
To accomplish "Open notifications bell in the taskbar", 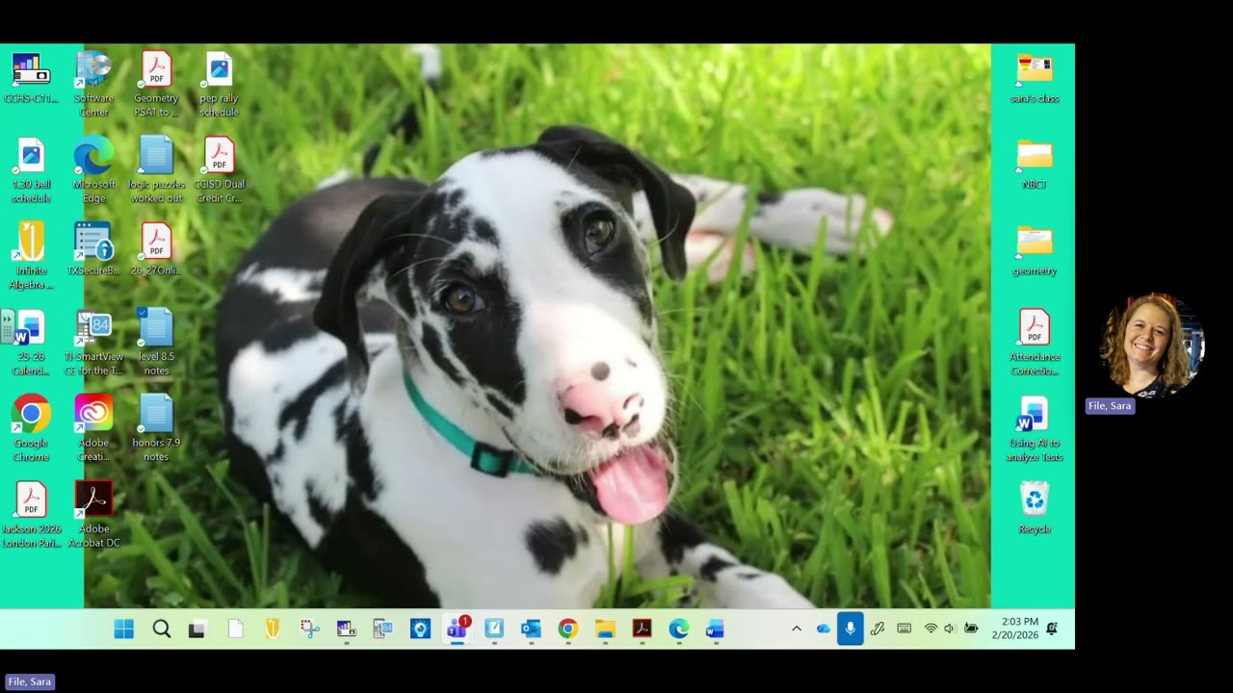I will [1052, 629].
